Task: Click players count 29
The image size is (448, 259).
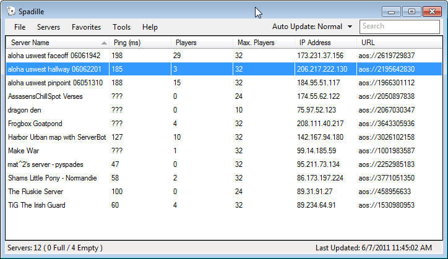Action: pyautogui.click(x=177, y=56)
